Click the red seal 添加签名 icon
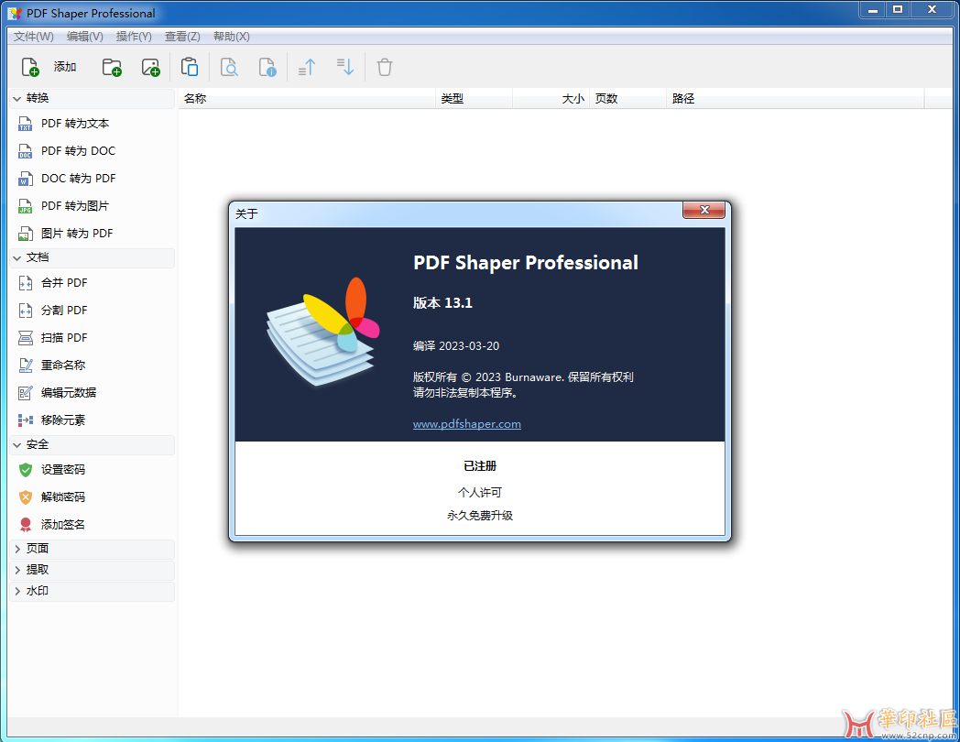The image size is (960, 742). point(25,525)
